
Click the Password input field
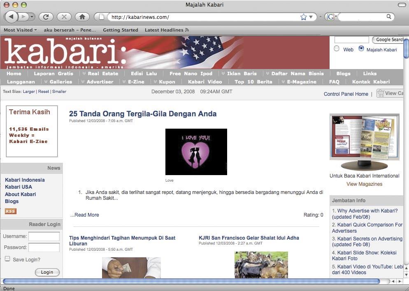(x=44, y=247)
